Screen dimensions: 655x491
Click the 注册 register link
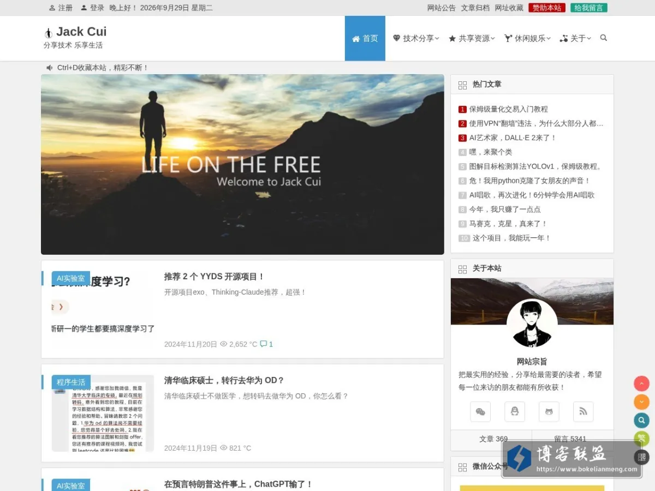click(x=61, y=8)
